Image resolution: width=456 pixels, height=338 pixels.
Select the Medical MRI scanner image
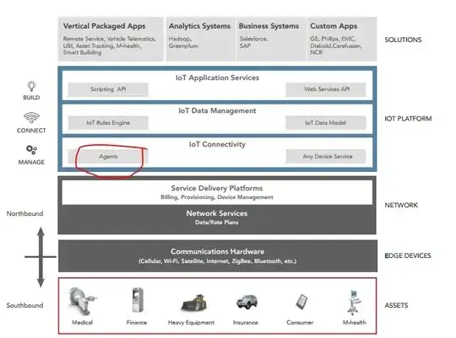click(82, 301)
